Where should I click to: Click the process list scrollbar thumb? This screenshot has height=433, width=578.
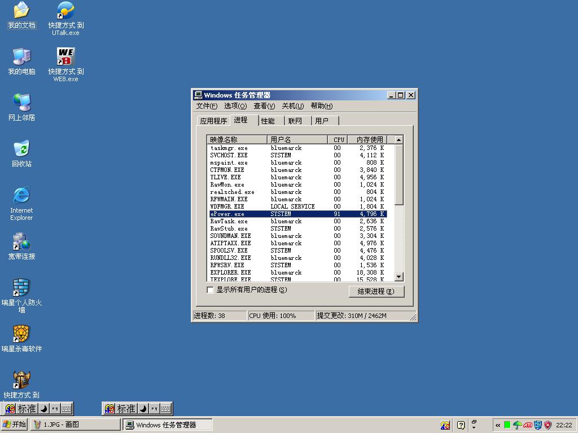click(x=399, y=174)
